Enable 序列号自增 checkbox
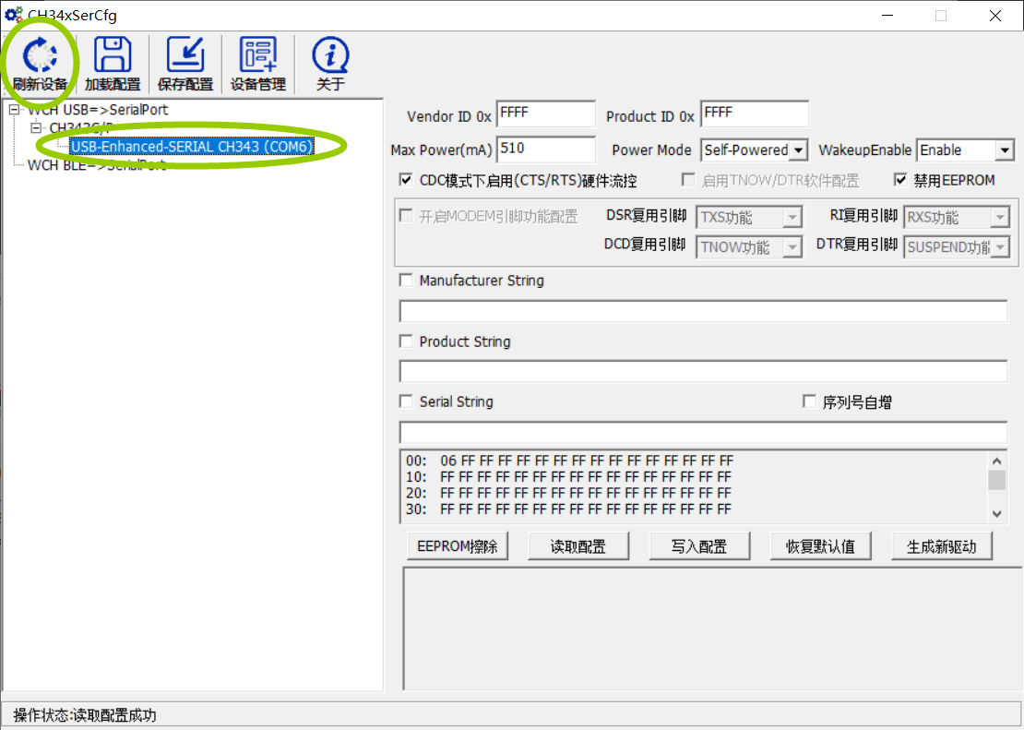 click(x=809, y=401)
